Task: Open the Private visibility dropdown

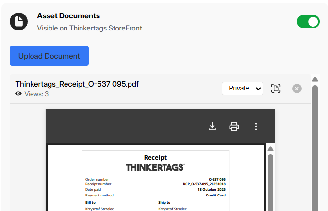Action: (243, 89)
